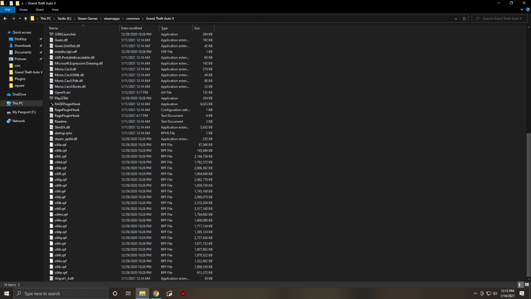Screen dimensions: 531x299
Task: Select the PlayGTAV application icon
Action: [52, 98]
